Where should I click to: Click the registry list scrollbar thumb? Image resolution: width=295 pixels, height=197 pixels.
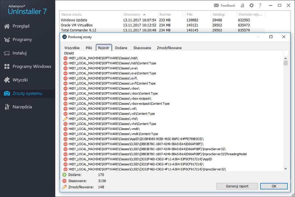click(x=285, y=63)
